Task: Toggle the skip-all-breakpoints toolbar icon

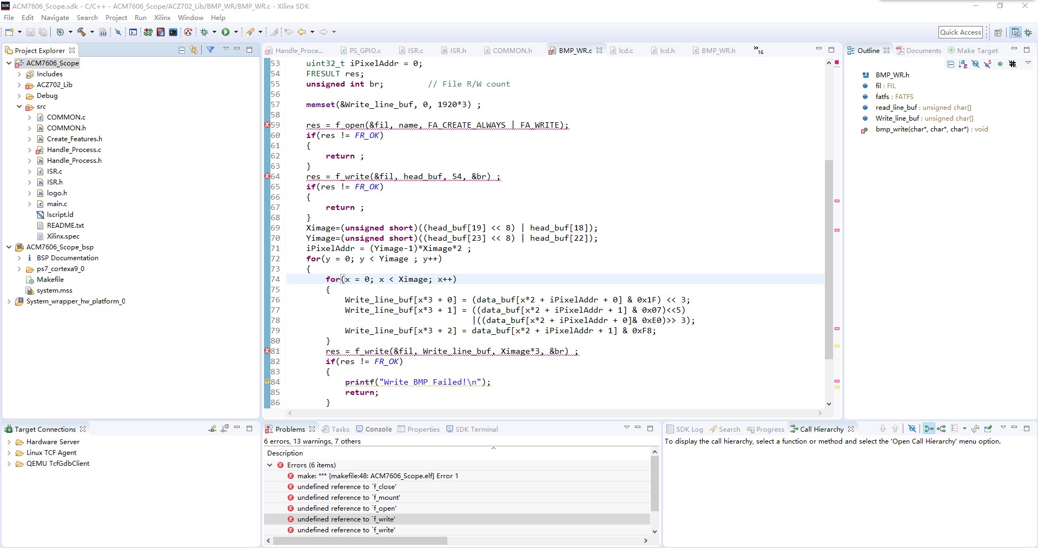Action: coord(118,32)
